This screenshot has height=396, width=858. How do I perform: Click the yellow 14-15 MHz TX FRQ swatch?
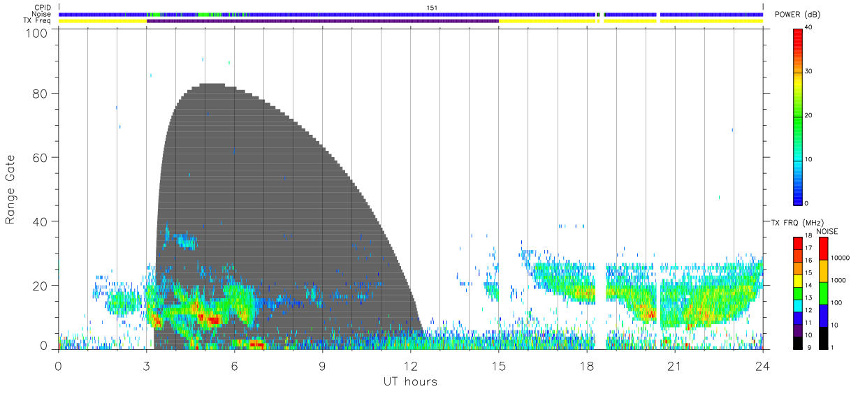click(x=798, y=280)
